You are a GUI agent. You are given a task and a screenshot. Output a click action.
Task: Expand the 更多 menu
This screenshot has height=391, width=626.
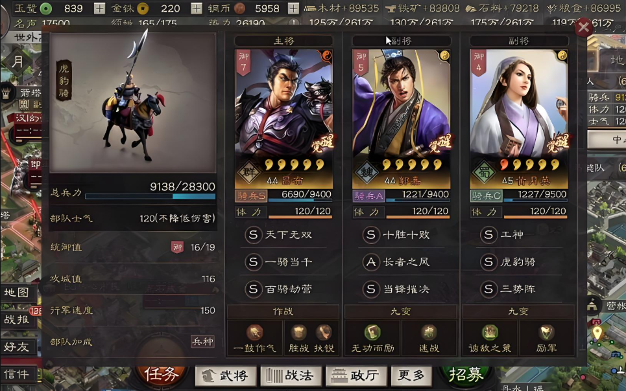(411, 376)
